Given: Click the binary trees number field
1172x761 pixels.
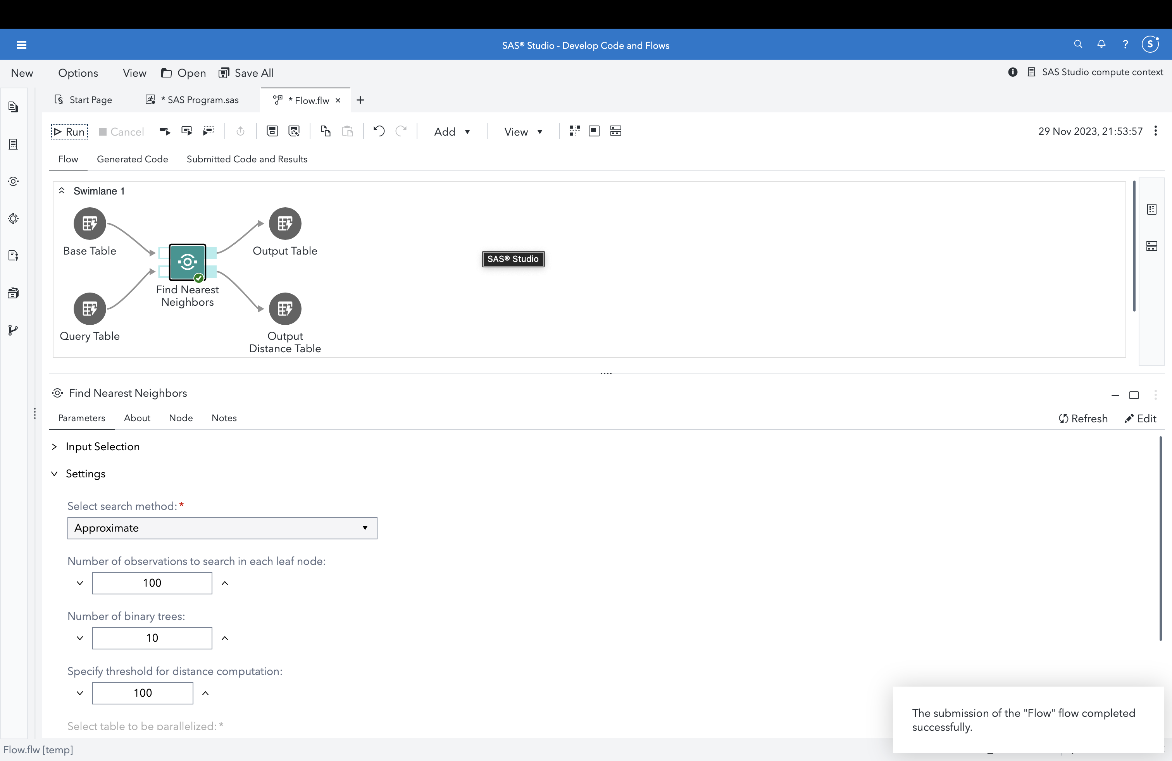Looking at the screenshot, I should [x=152, y=638].
